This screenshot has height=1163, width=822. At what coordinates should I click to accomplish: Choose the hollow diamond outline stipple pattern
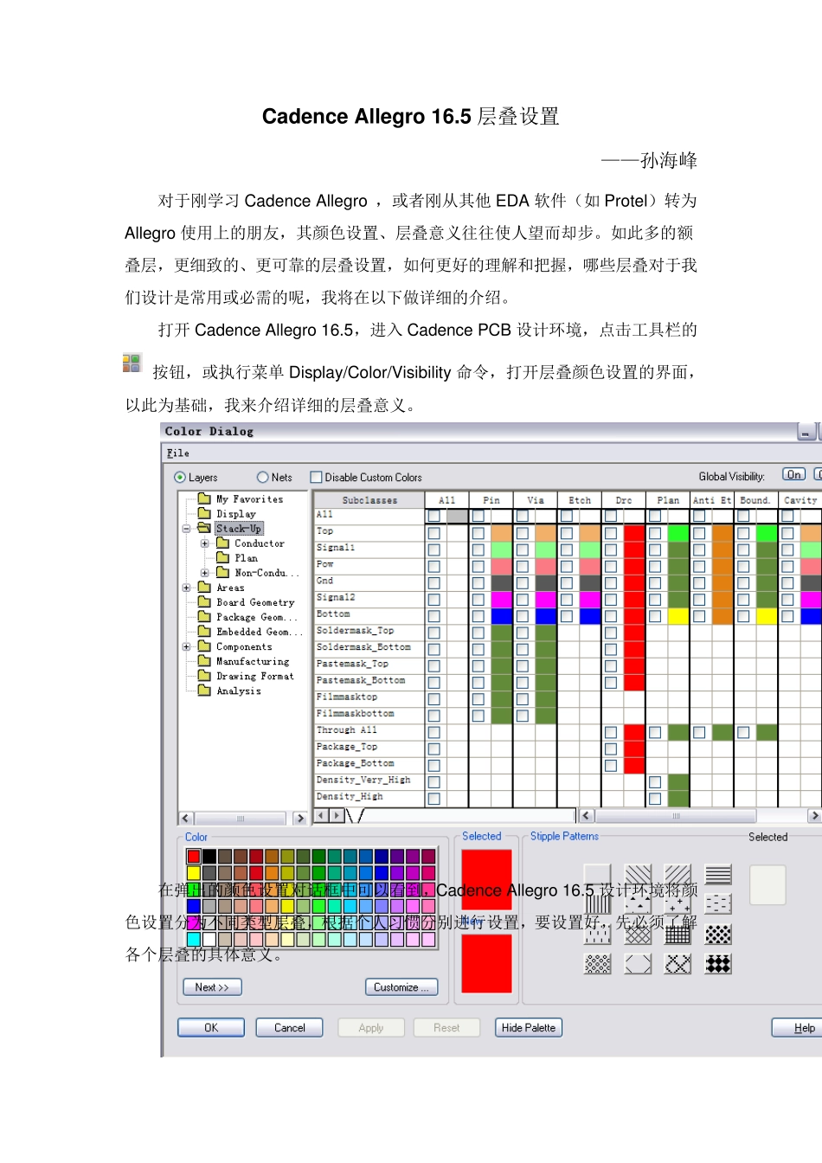tap(639, 963)
